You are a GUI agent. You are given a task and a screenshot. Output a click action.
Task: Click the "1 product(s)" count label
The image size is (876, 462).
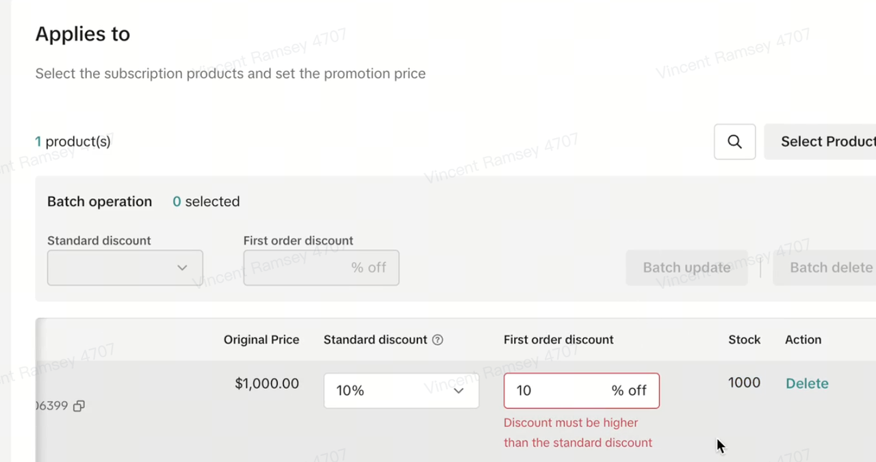click(73, 142)
